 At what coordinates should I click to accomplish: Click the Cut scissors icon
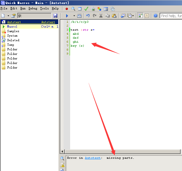tap(101, 16)
